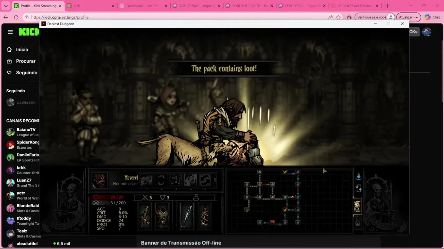
Task: Click the 'The pack contains loot!' banner
Action: coord(224,68)
